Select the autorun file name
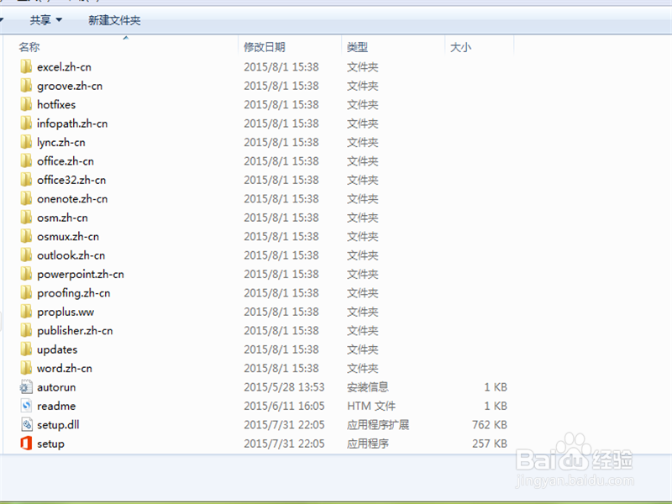The image size is (672, 504). tap(56, 387)
